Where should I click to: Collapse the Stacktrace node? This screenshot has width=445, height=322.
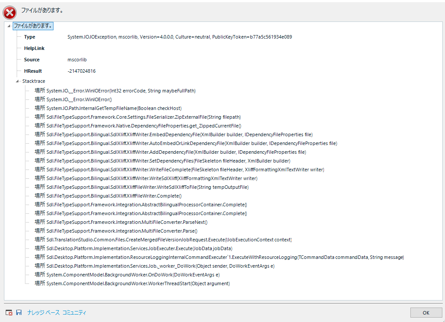pos(18,81)
